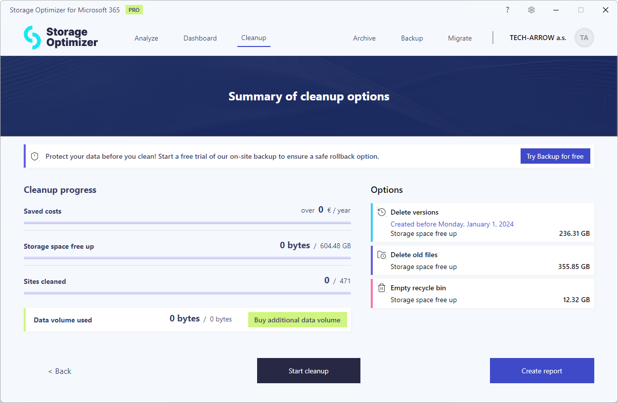Image resolution: width=618 pixels, height=403 pixels.
Task: Open help via the question mark icon
Action: coord(507,9)
